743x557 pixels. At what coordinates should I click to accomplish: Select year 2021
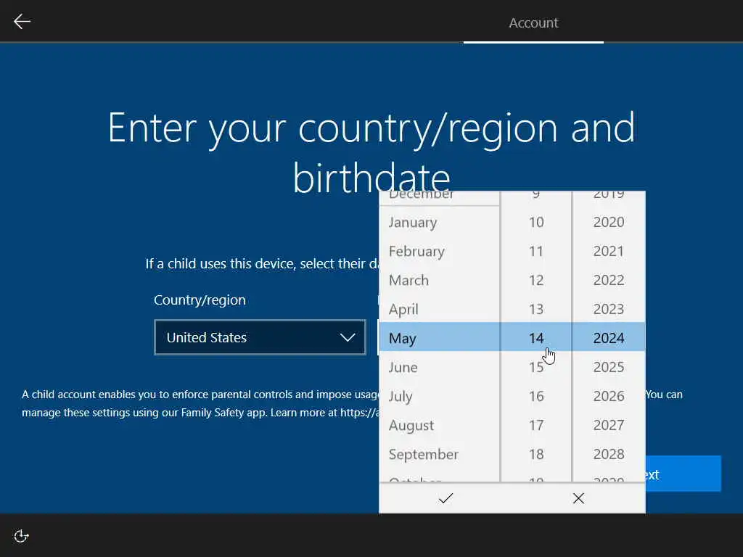tap(609, 251)
